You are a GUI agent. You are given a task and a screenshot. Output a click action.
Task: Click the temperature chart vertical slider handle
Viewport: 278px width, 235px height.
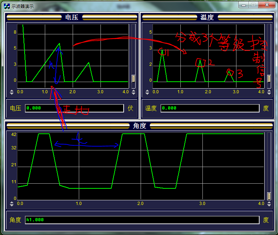coord(269,78)
